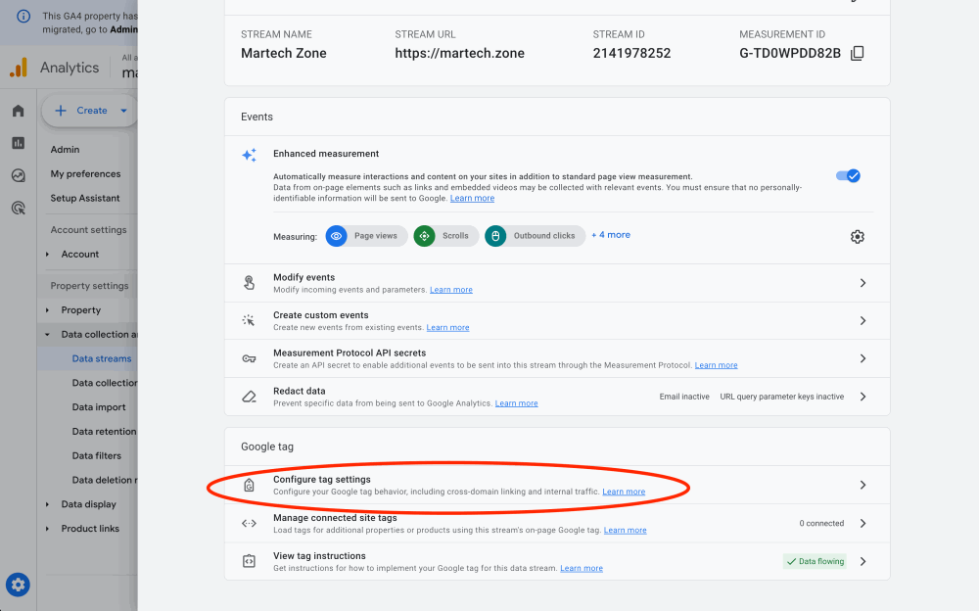The image size is (979, 611).
Task: Open Setup Assistant in left menu
Action: point(85,198)
